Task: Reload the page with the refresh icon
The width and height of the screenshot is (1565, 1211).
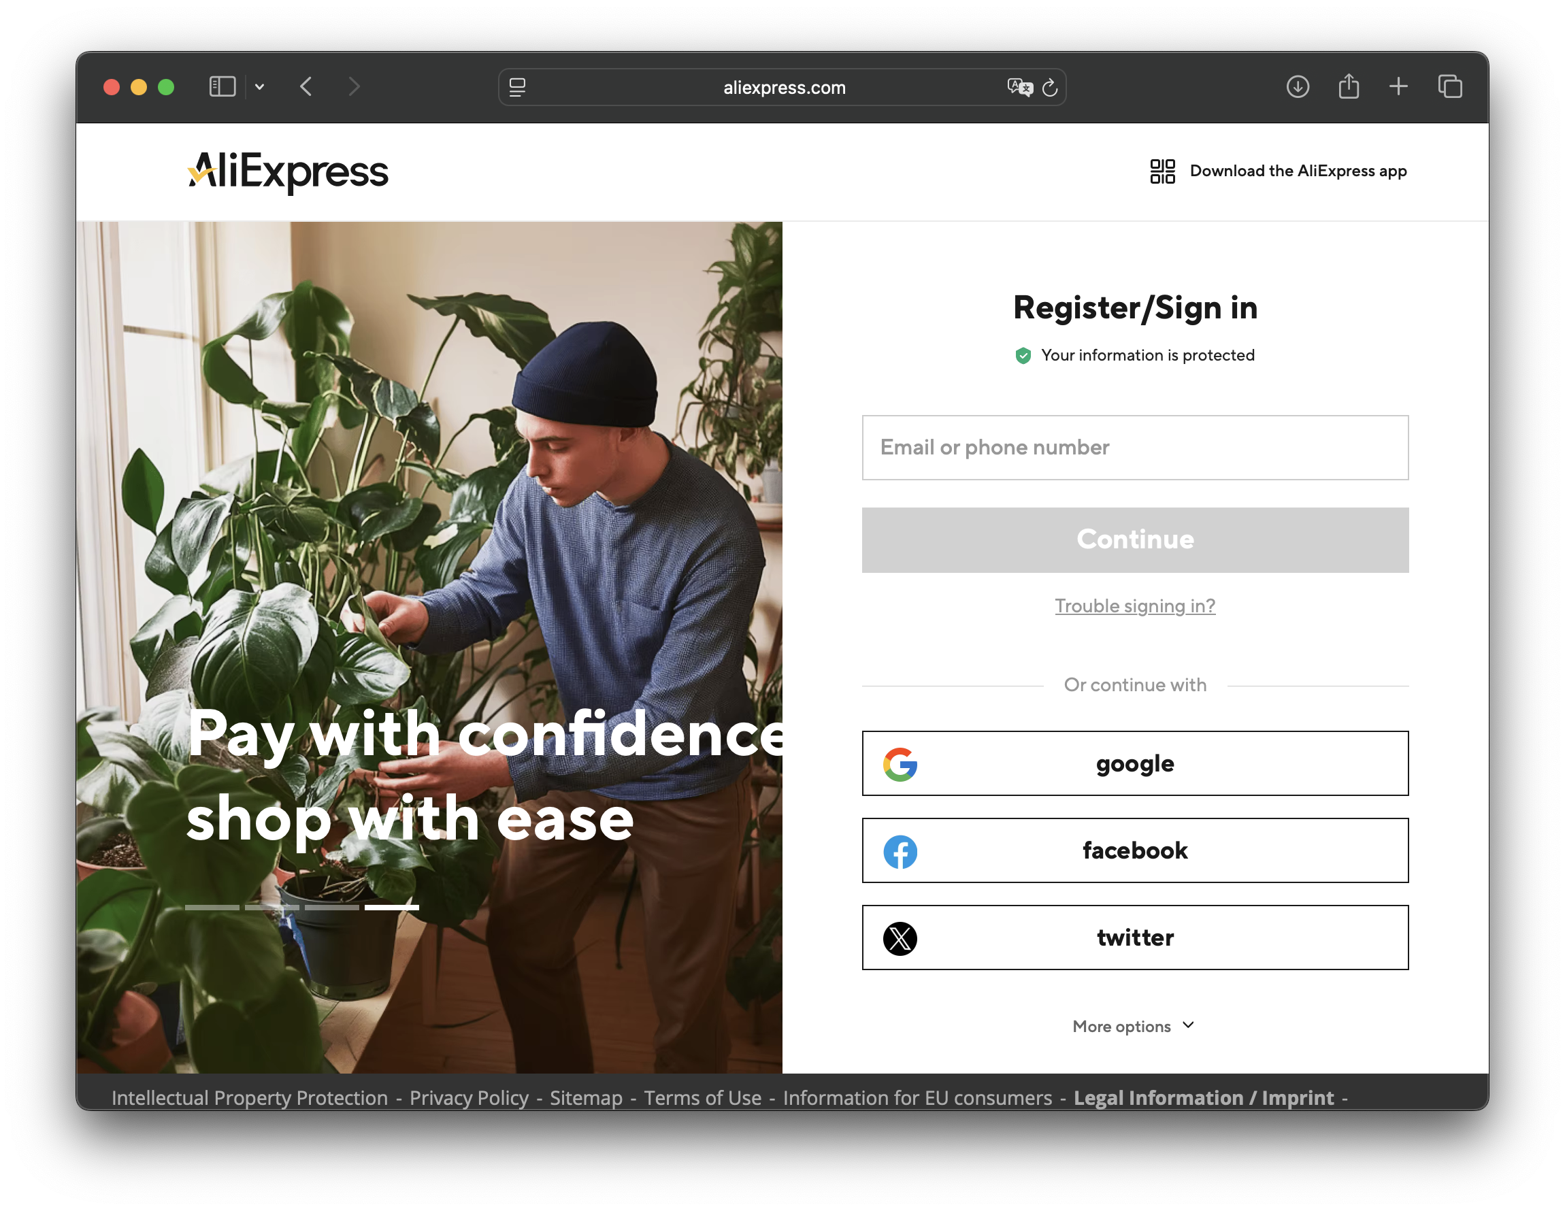Action: 1050,87
